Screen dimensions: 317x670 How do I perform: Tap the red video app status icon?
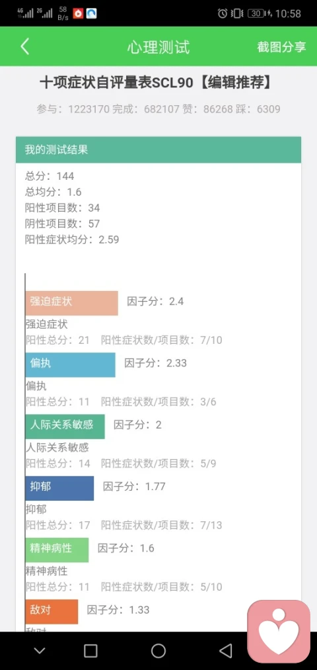pyautogui.click(x=78, y=14)
